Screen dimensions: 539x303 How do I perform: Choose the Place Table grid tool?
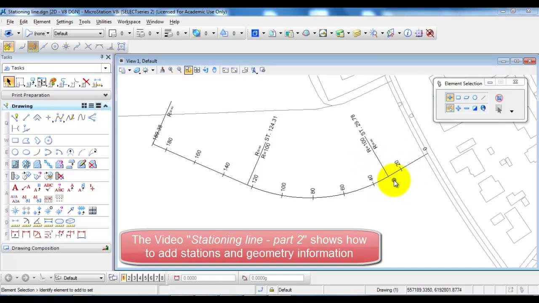click(x=92, y=210)
